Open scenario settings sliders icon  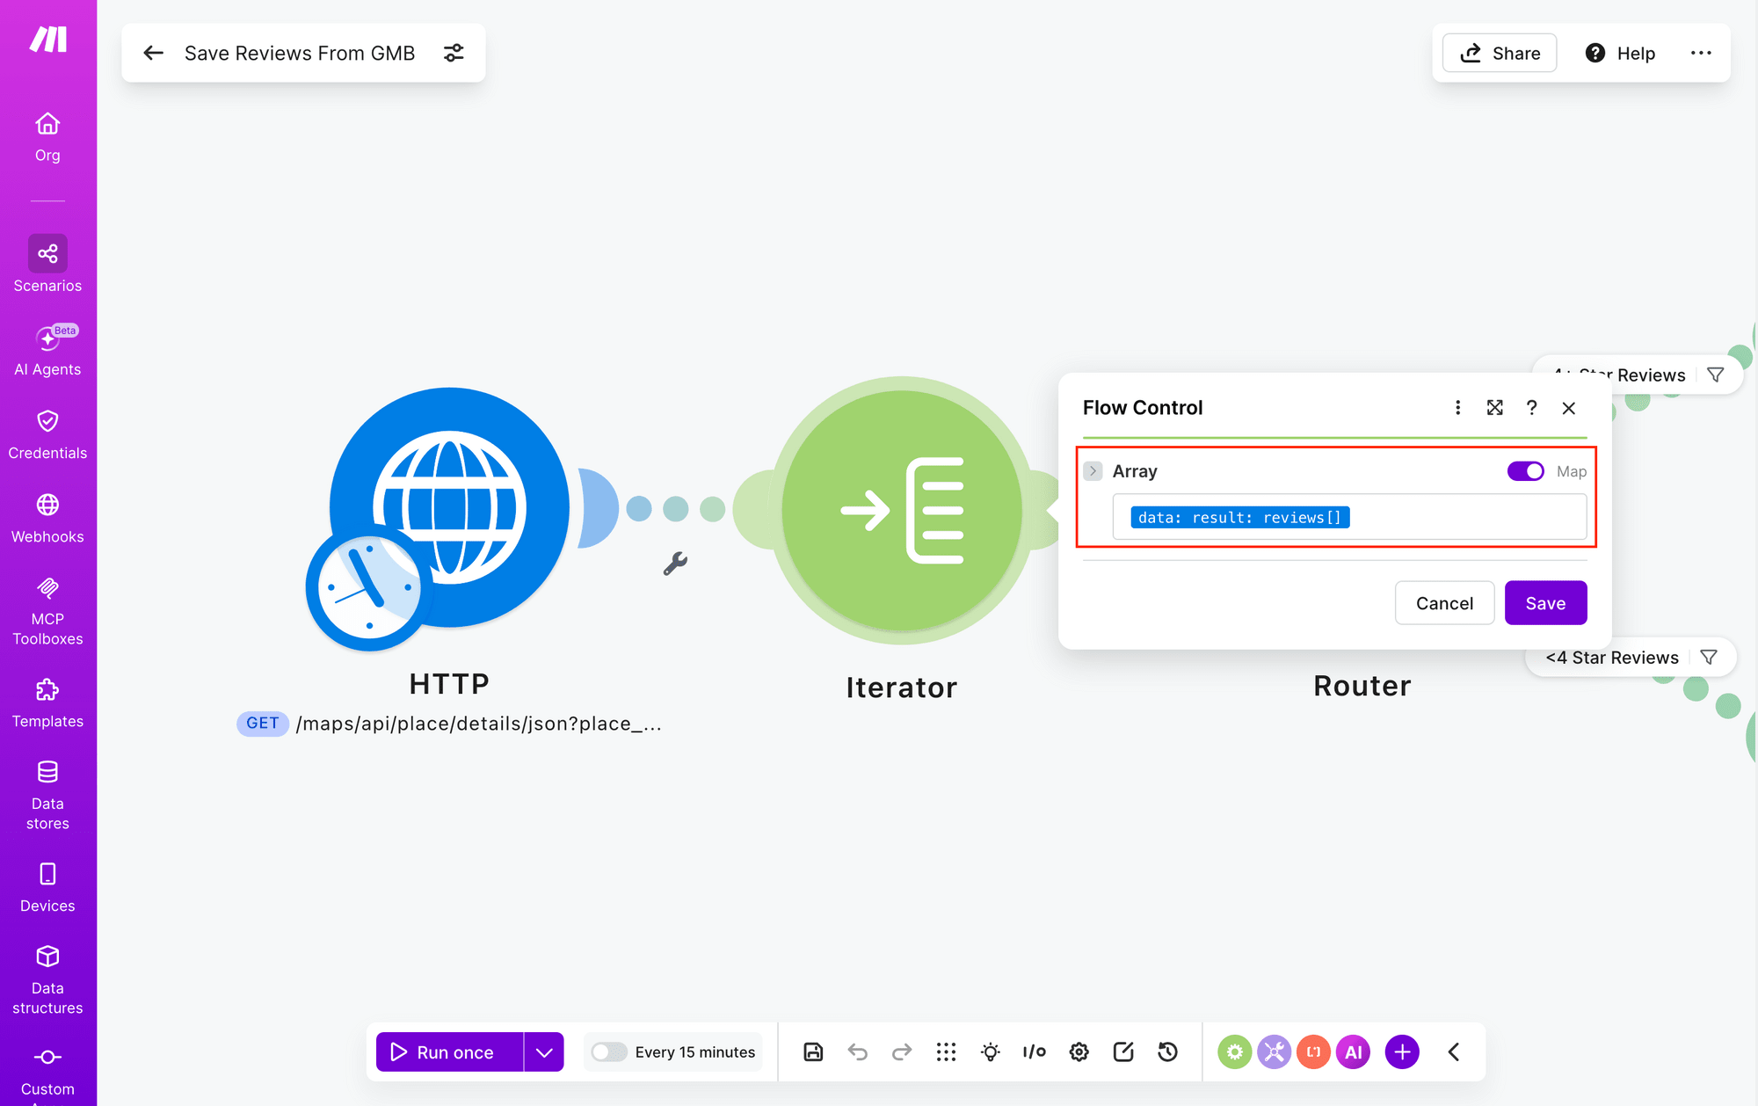pos(454,53)
